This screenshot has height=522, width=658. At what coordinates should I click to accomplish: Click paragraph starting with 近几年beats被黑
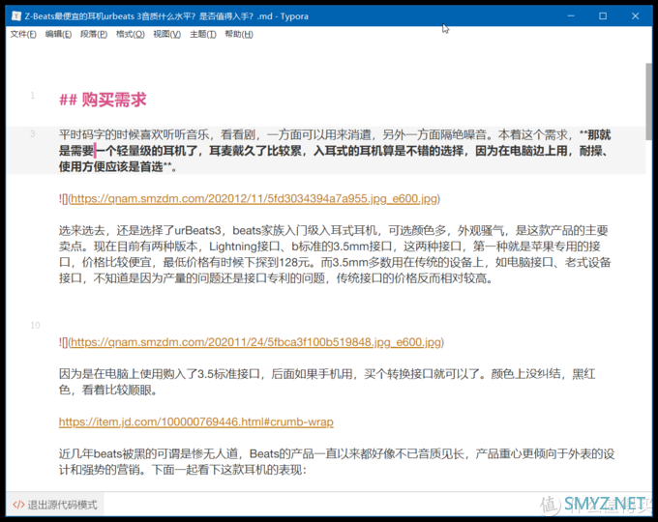click(337, 462)
